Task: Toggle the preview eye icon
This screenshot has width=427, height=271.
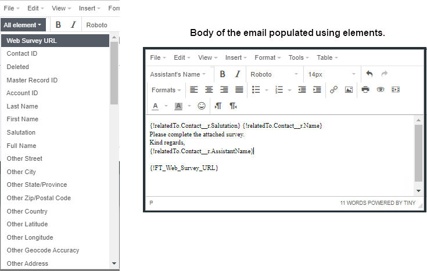Action: point(381,90)
